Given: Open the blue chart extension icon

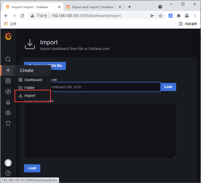Looking at the screenshot, I should coord(171,16).
